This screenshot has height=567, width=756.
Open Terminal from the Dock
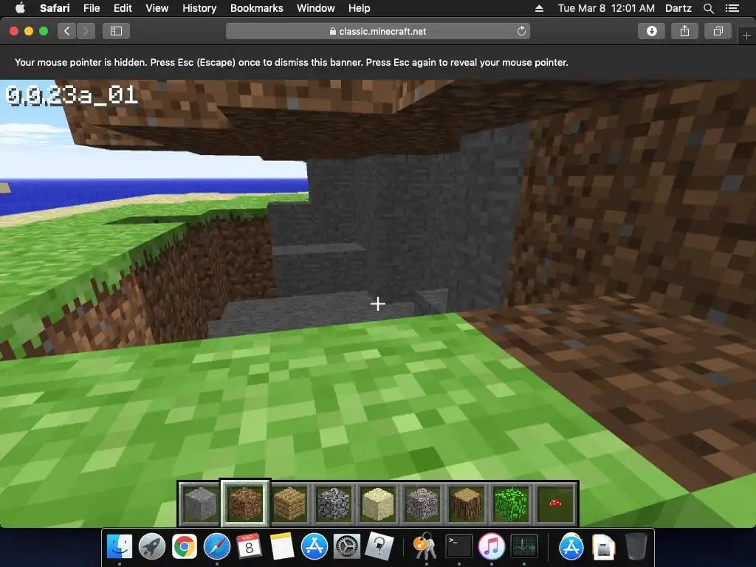(x=458, y=547)
